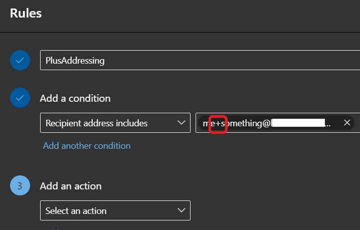The image size is (360, 230).
Task: Remove the me+something recipient address chip
Action: [347, 123]
